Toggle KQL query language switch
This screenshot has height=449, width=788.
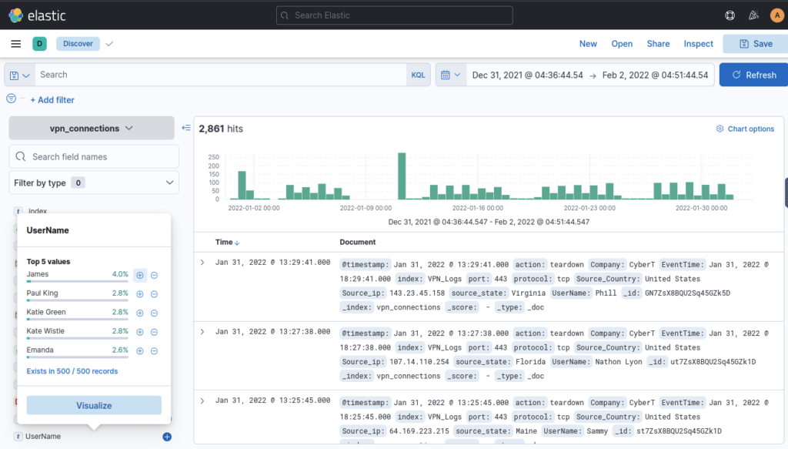418,75
